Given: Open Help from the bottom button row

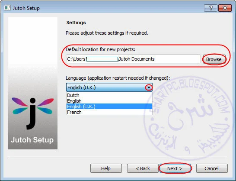Looking at the screenshot, I should click(106, 168).
